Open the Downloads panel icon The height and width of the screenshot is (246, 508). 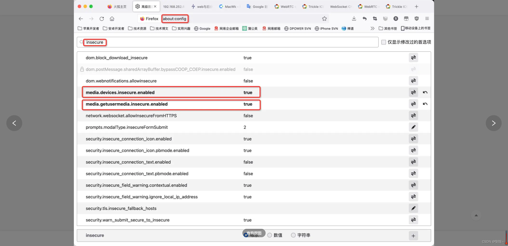tap(354, 19)
